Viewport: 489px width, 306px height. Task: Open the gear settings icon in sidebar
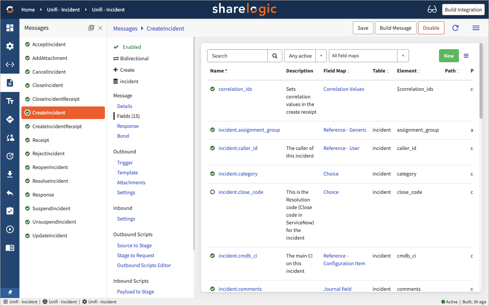(x=10, y=46)
